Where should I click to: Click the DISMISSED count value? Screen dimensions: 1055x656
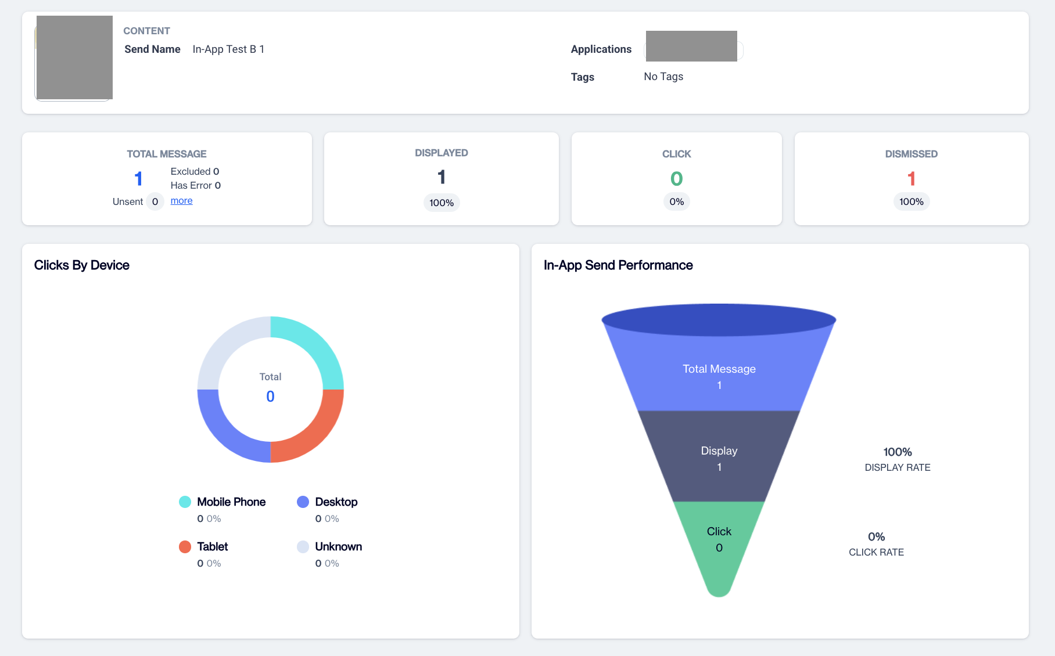912,178
